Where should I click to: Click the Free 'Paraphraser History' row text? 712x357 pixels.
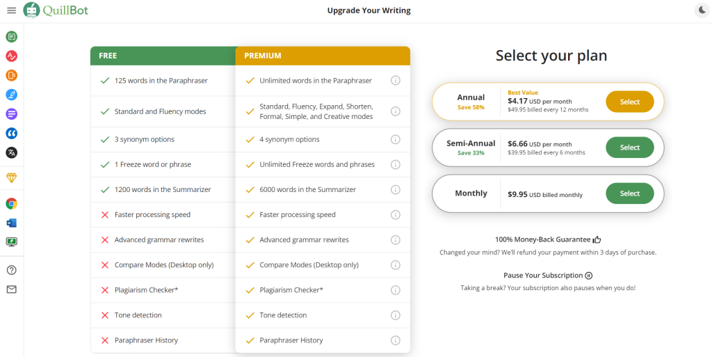coord(146,340)
